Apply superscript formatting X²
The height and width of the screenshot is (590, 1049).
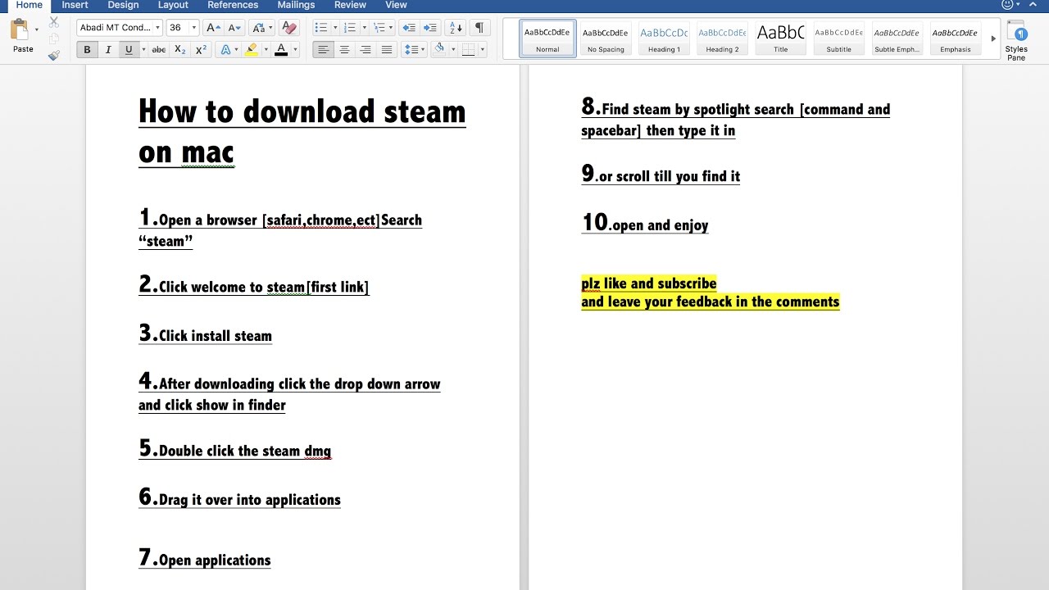coord(201,50)
